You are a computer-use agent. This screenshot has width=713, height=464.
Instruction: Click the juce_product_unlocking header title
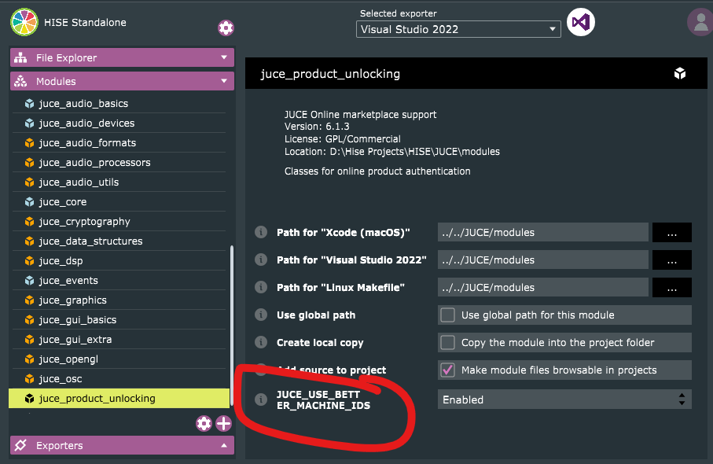pos(330,74)
